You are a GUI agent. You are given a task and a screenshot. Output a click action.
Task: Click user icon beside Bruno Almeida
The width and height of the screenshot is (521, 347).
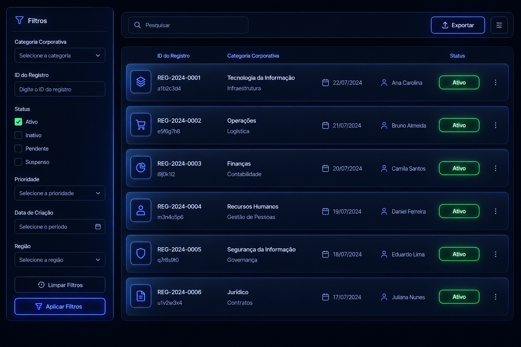click(x=384, y=125)
